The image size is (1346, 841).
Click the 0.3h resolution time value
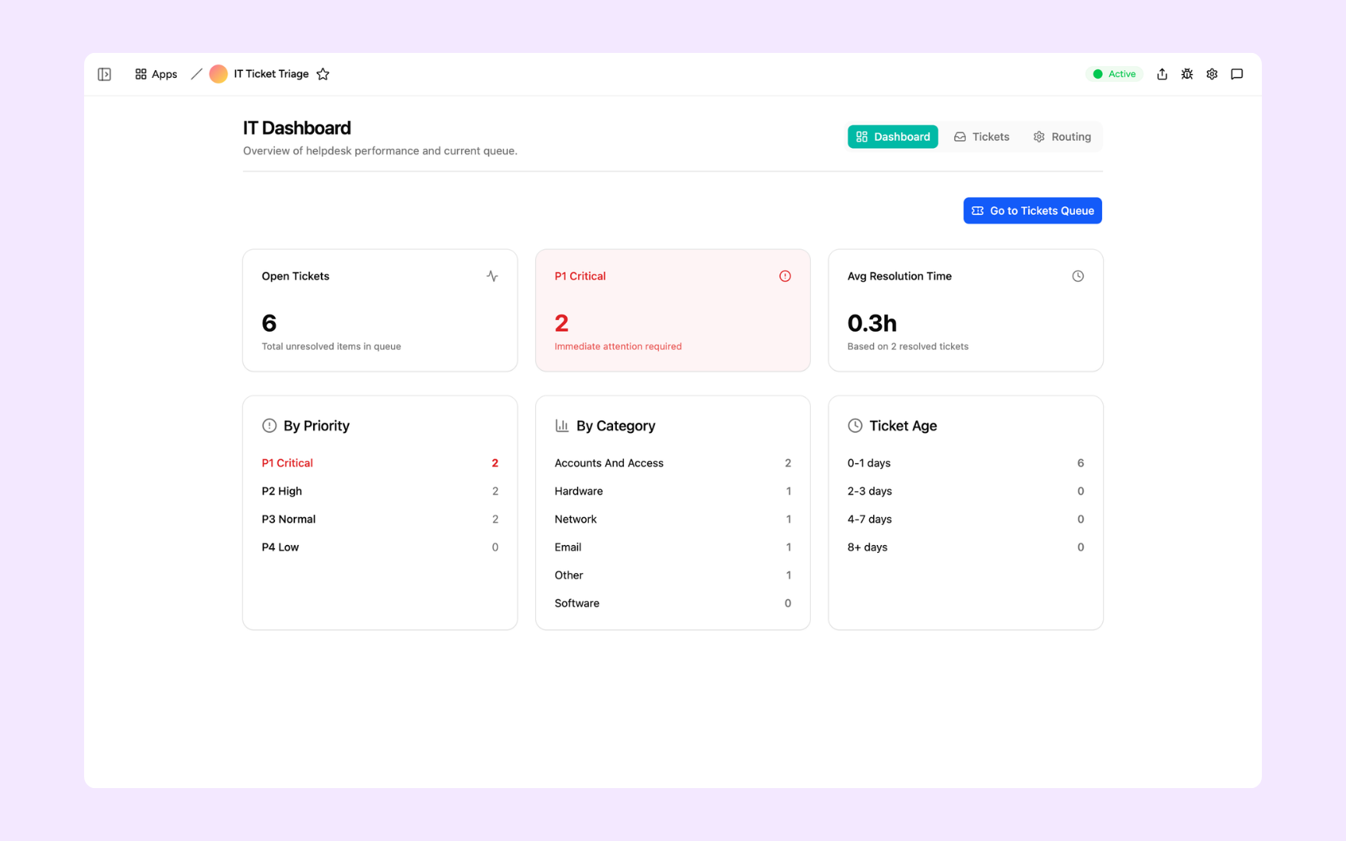tap(872, 323)
